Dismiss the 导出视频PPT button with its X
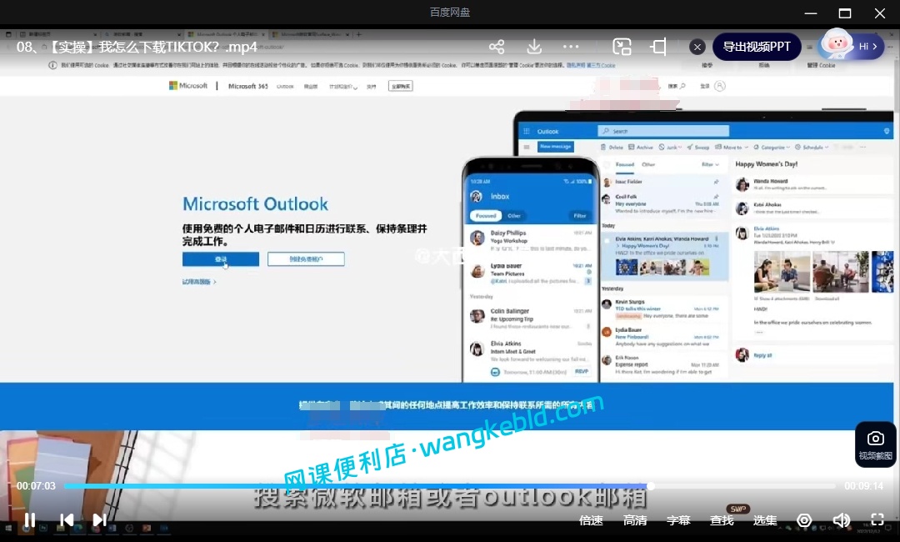 (x=697, y=47)
